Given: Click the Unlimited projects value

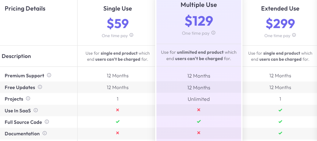Looking at the screenshot, I should point(199,99).
